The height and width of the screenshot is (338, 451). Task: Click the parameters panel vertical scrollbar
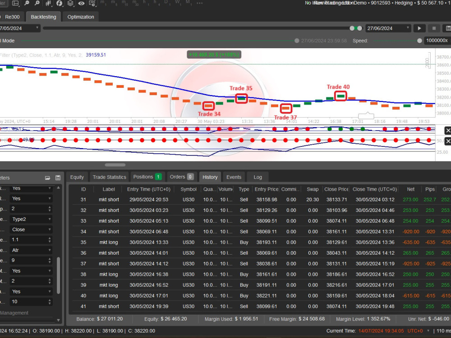click(x=58, y=275)
